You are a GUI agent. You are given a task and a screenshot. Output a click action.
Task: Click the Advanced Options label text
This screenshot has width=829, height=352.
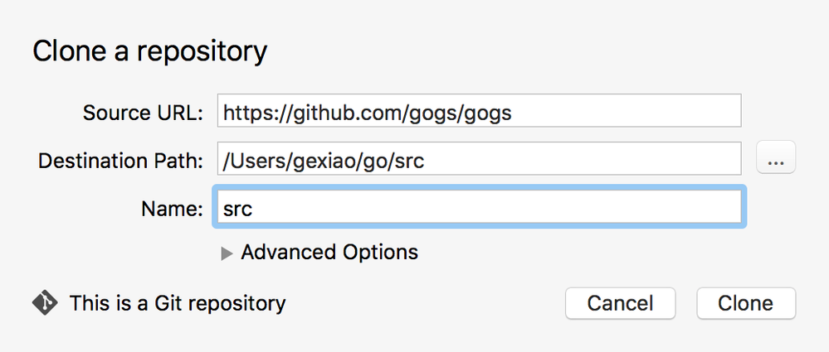[329, 253]
